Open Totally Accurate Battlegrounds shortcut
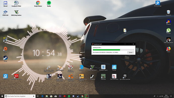 click(x=60, y=78)
